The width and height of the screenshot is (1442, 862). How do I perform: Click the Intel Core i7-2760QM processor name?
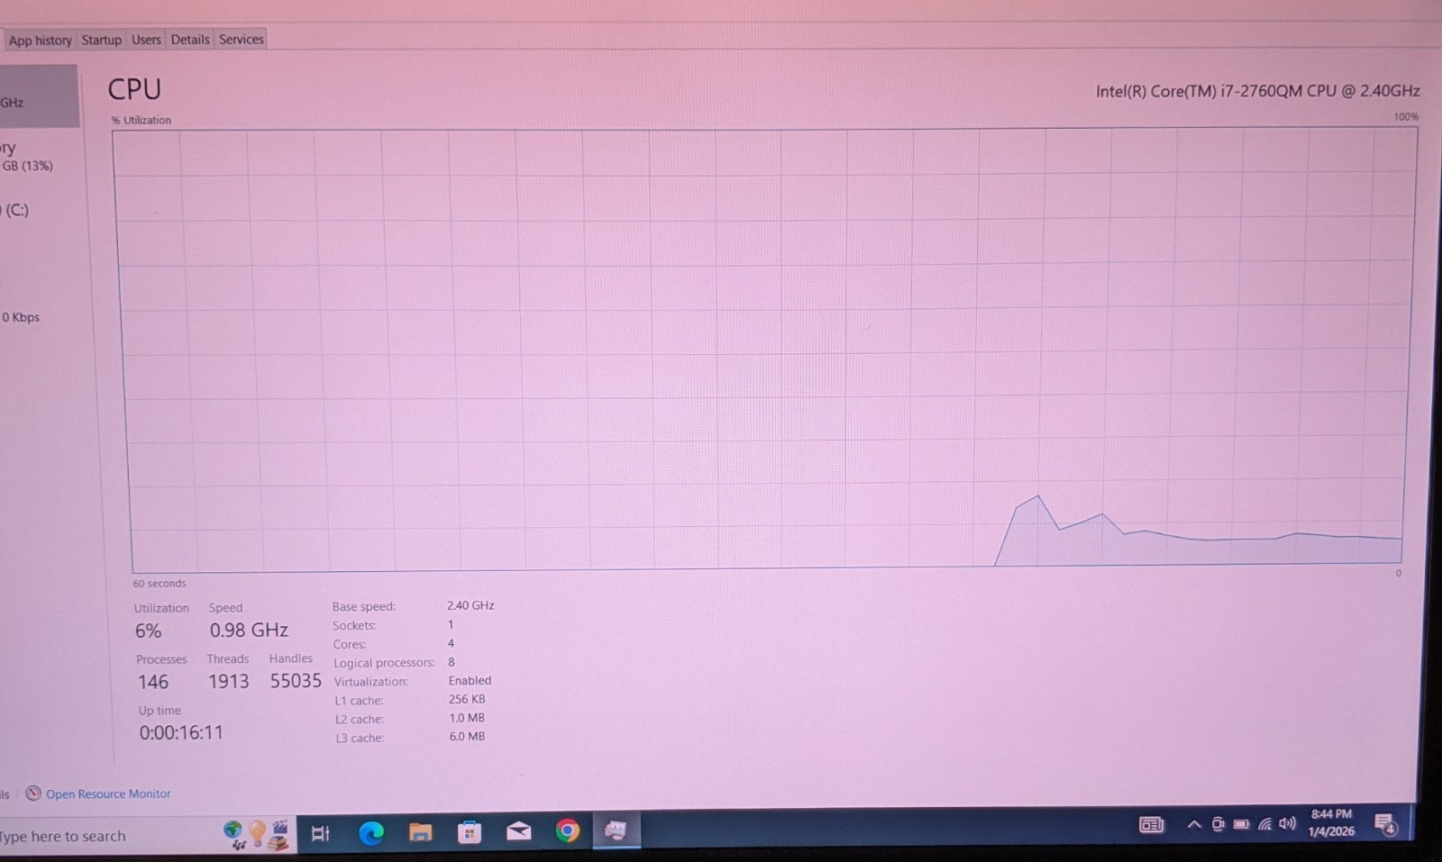1257,91
